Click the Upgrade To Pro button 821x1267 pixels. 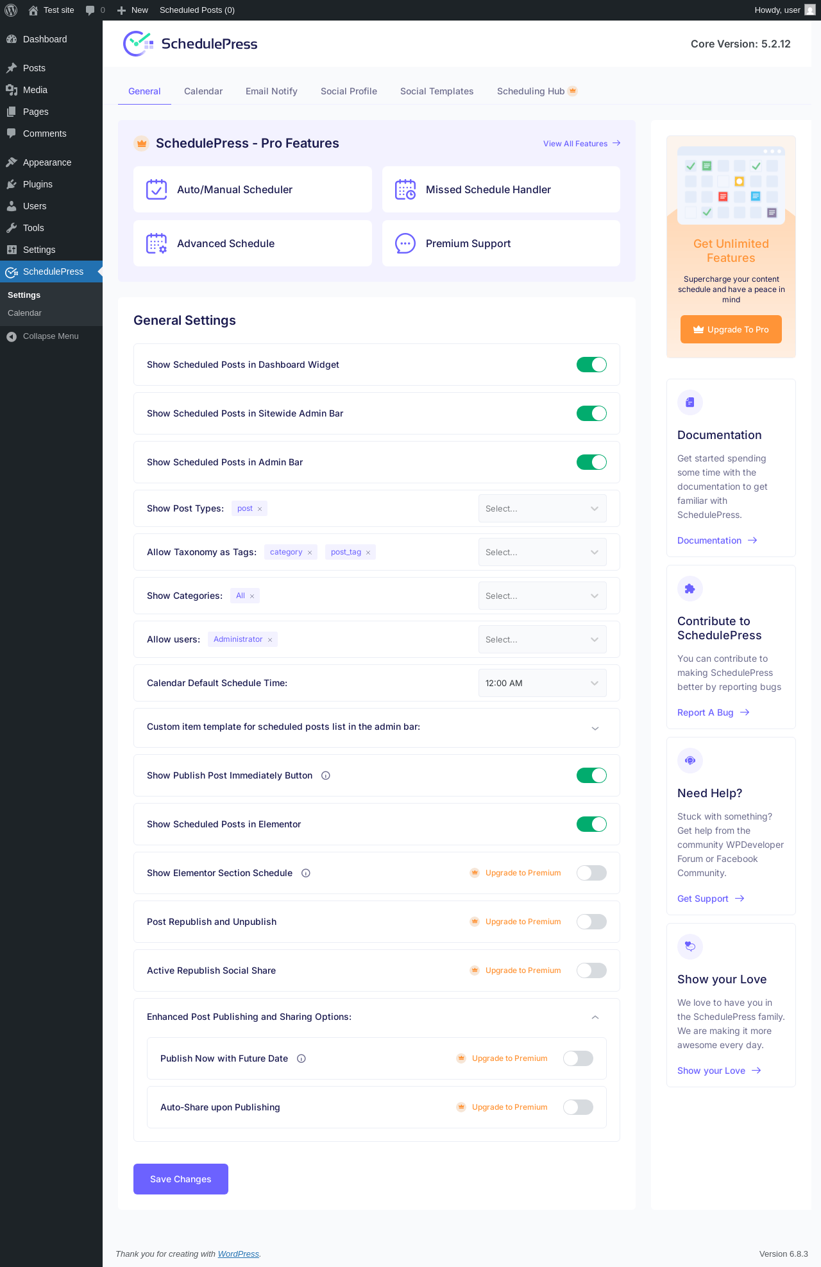[731, 329]
